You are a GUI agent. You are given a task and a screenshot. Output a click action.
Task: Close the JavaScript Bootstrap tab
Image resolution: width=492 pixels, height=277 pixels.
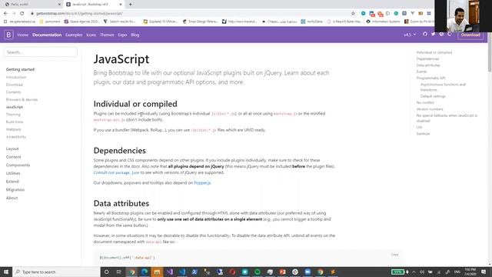[121, 5]
